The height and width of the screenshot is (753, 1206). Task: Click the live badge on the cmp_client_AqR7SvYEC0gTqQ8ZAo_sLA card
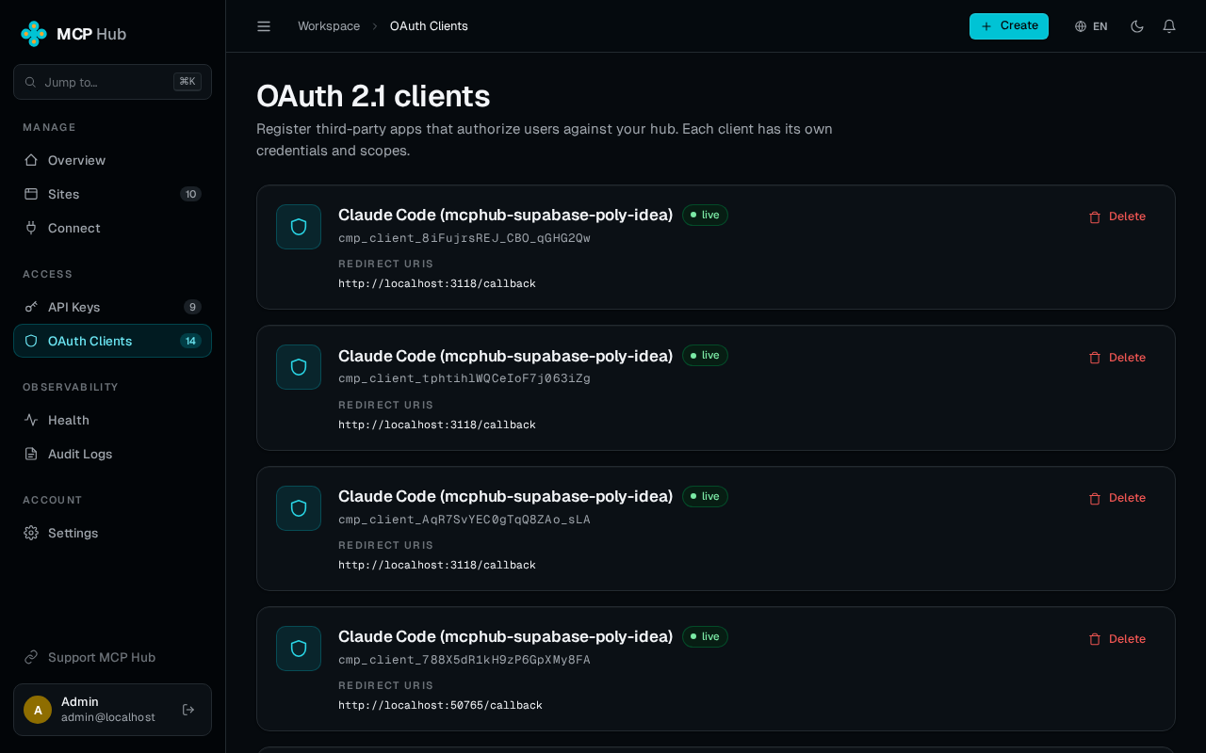coord(705,496)
